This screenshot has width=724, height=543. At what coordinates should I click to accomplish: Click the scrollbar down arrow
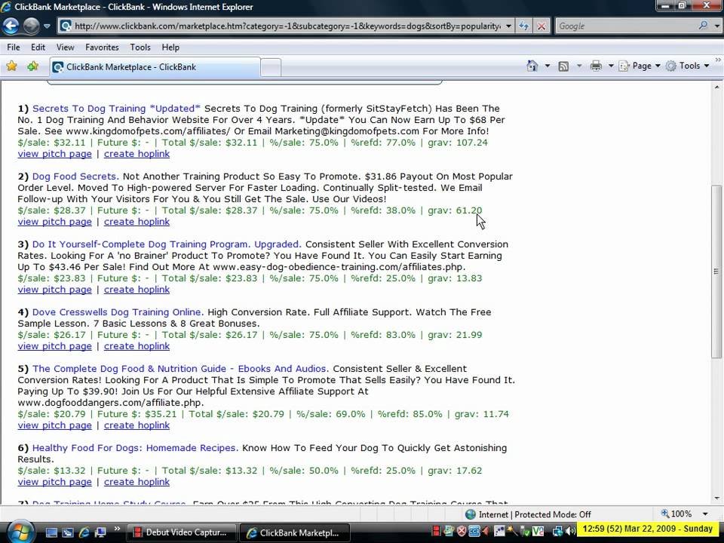coord(716,499)
